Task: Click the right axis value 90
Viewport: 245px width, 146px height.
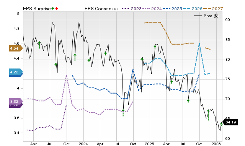Action: click(x=227, y=20)
